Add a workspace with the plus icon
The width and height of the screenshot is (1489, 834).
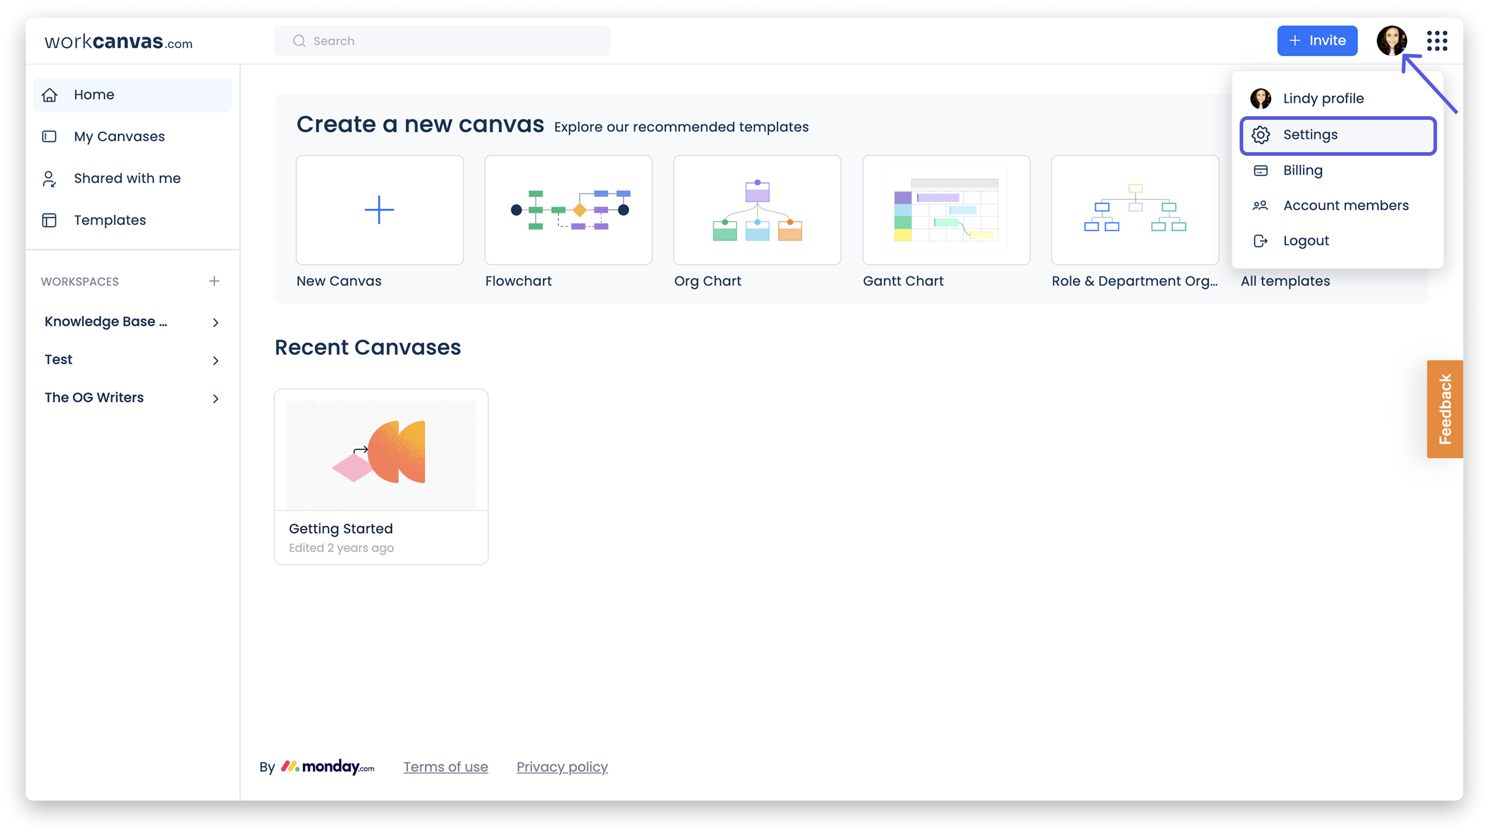click(x=214, y=281)
